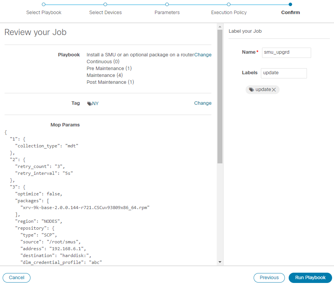Click the Run Playbook button
Viewport: 334px width, 286px height.
click(310, 278)
